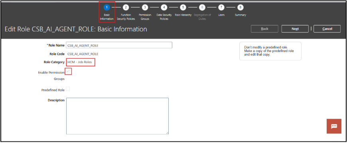Screen dimensions: 347x143
Task: Click the predefined role warning note
Action: point(270,51)
